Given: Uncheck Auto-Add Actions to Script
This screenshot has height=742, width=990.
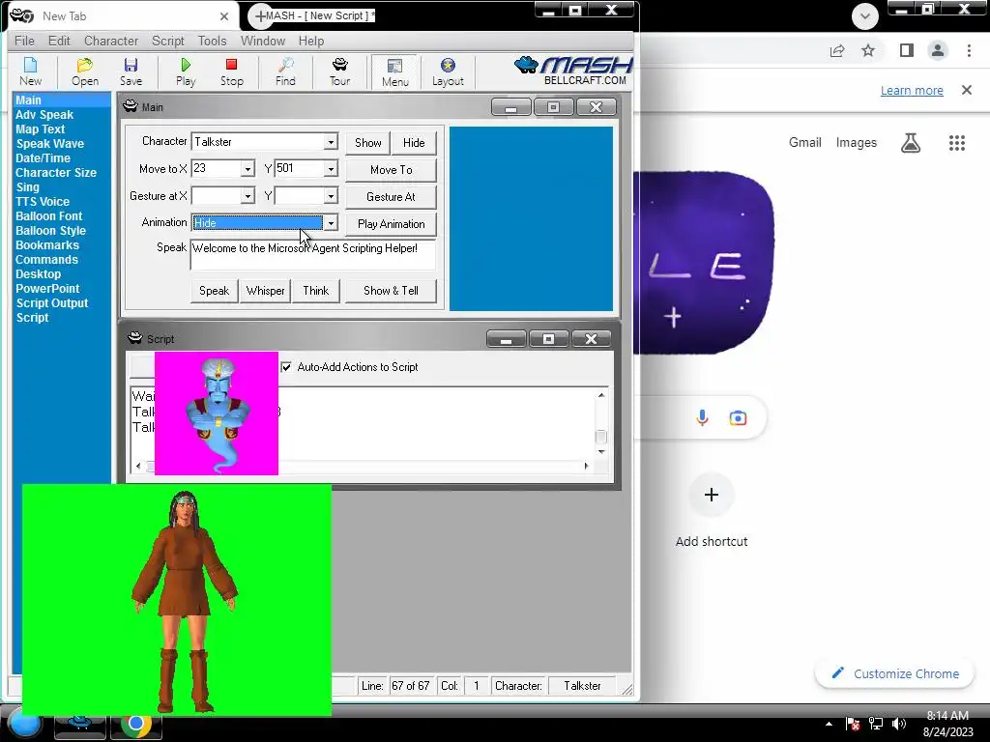Looking at the screenshot, I should point(286,367).
